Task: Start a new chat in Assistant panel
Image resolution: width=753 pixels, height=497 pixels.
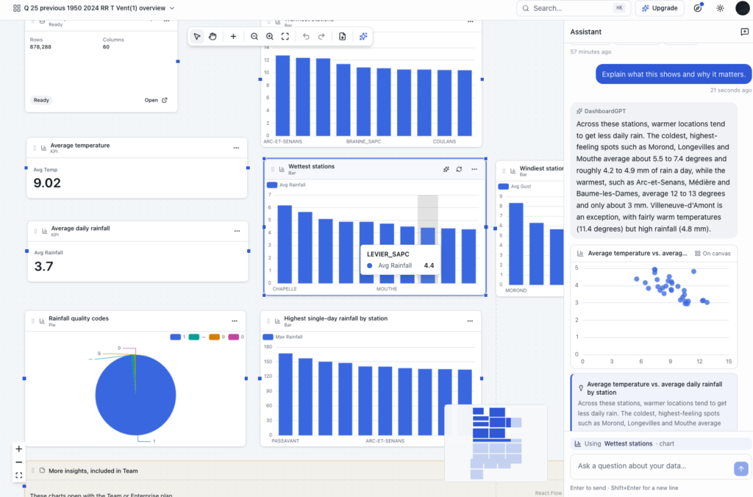Action: [744, 32]
